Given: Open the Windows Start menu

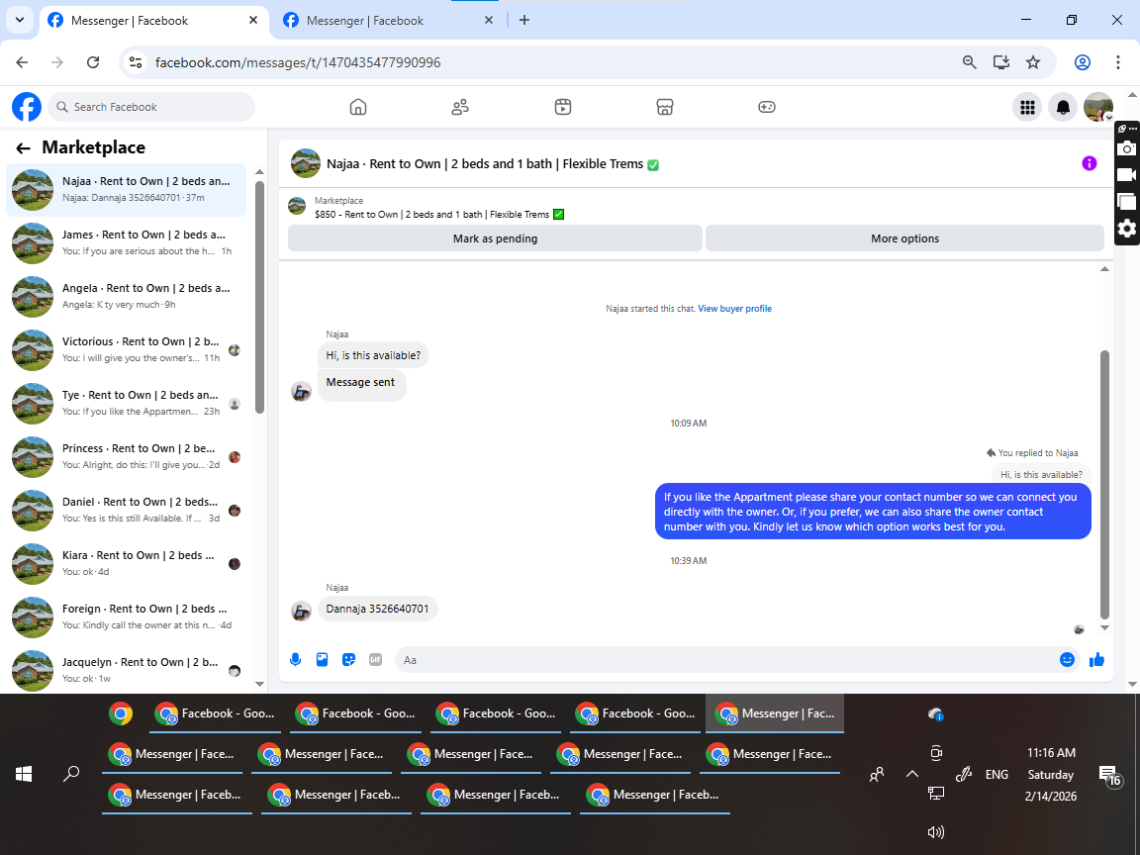Looking at the screenshot, I should tap(24, 774).
